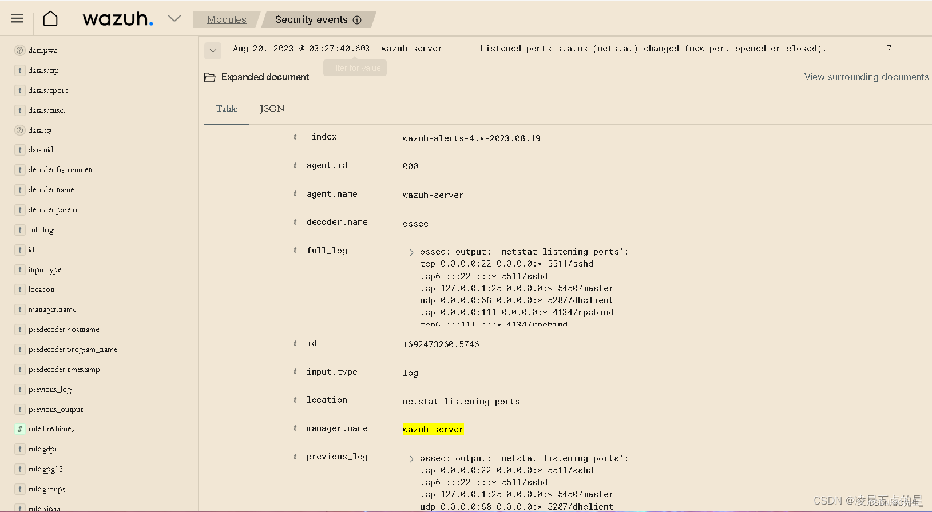Open the hamburger navigation menu

click(17, 19)
